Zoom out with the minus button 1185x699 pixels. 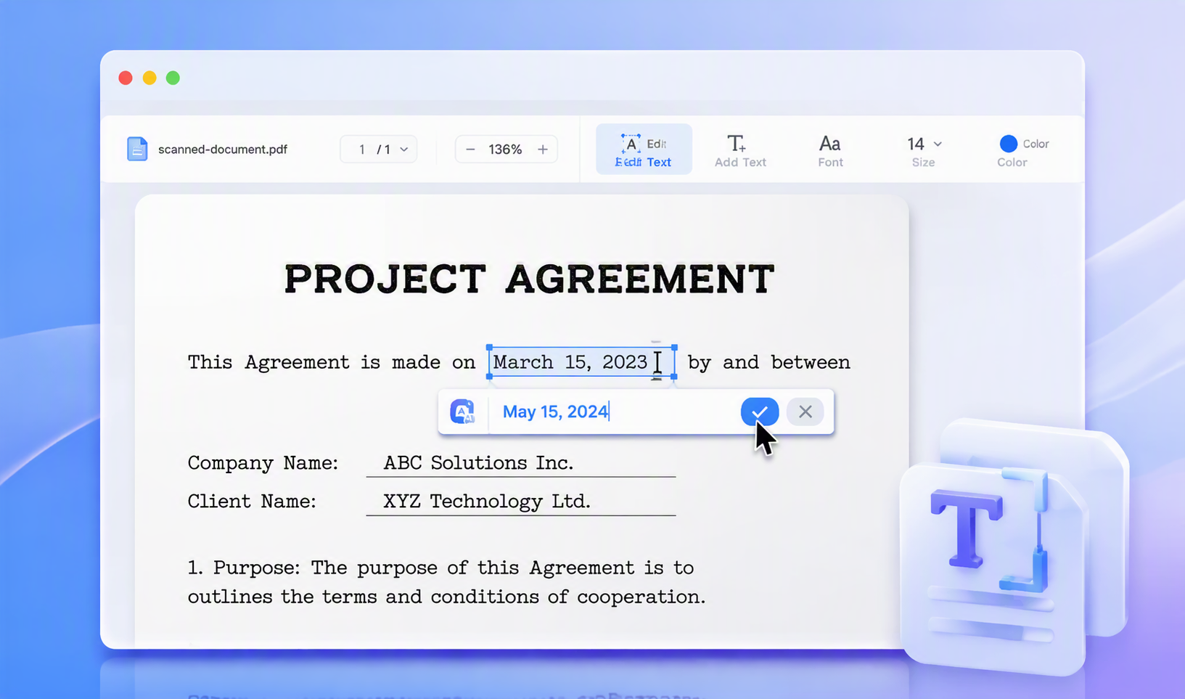[x=470, y=150]
